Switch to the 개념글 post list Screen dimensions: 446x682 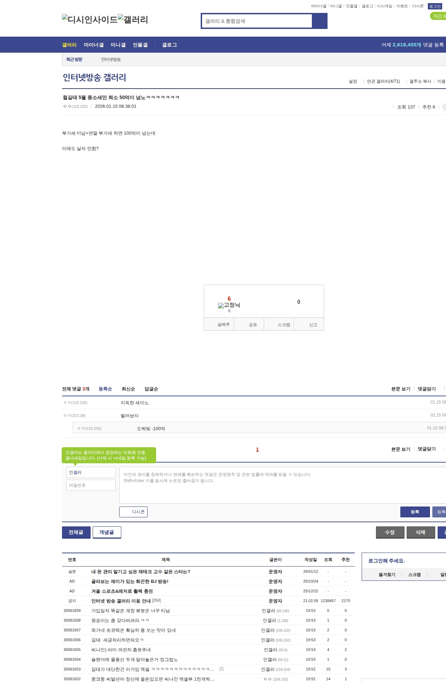(107, 532)
